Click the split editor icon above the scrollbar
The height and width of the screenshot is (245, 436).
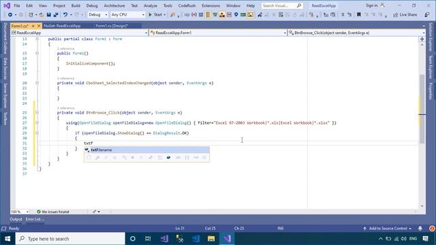click(x=422, y=39)
